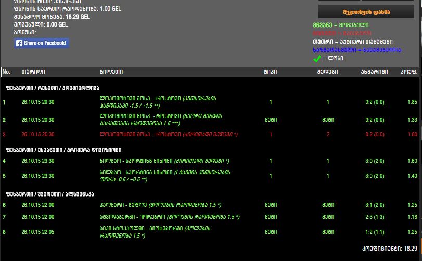Click the ფეხბურთი / შვედეთი league heading
The image size is (422, 261).
tap(50, 193)
